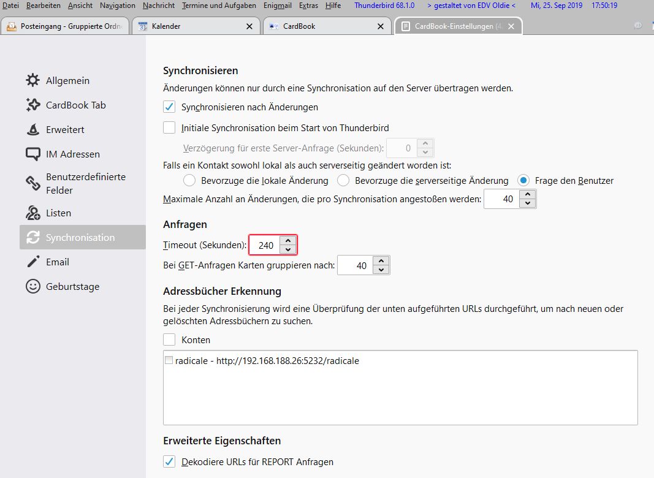Open the Erweitert settings section

(83, 129)
